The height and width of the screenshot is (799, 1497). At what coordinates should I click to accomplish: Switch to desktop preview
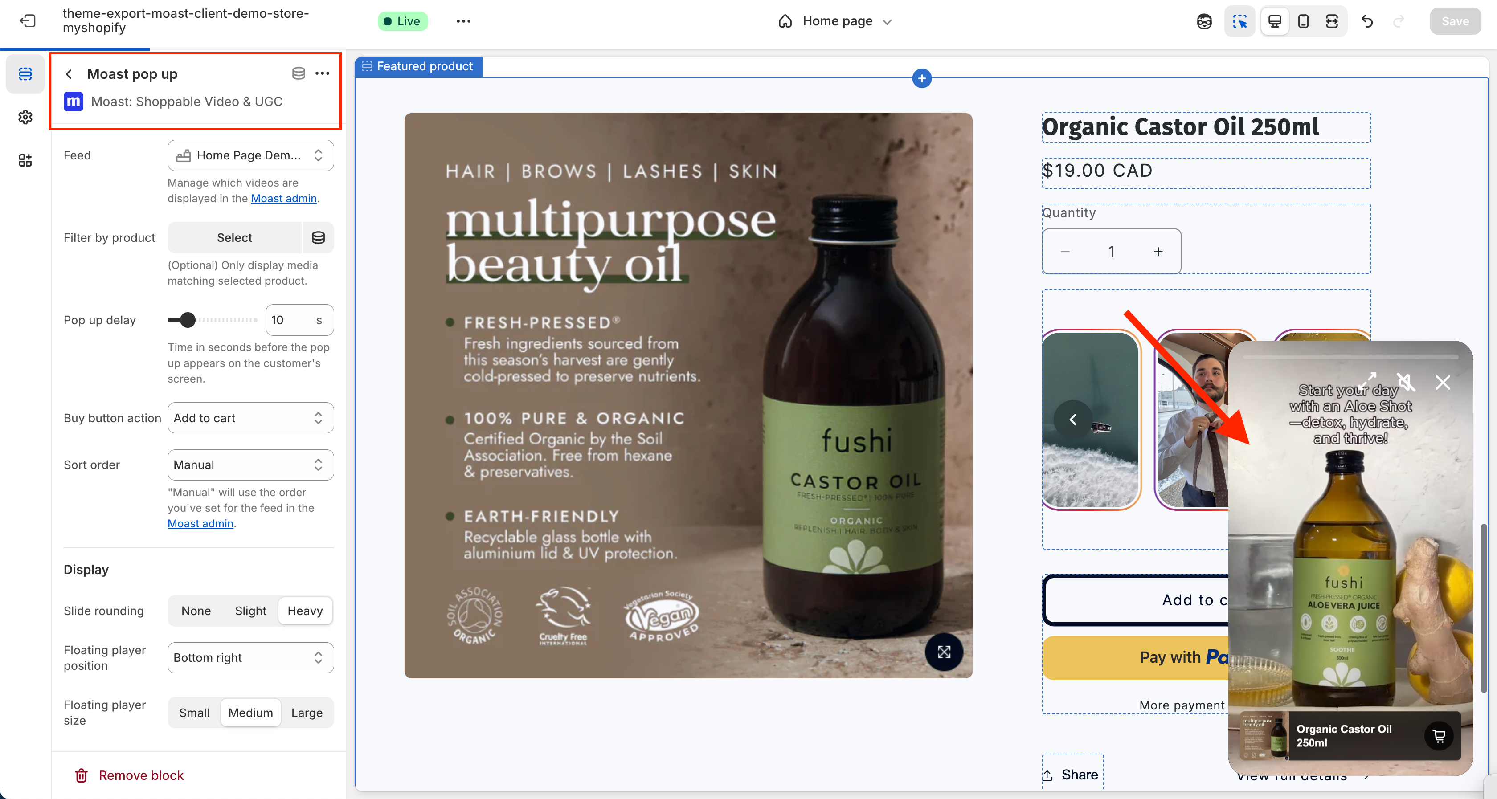(x=1274, y=21)
